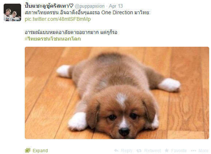The width and height of the screenshot is (211, 154).
Task: Expand the tweet via Expand text
Action: click(40, 150)
